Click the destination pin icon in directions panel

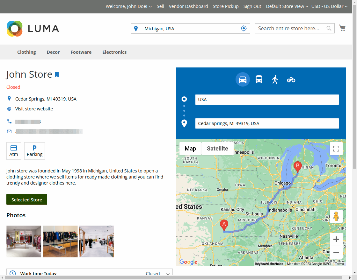[184, 123]
